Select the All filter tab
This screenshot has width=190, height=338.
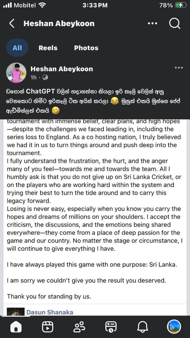[x=17, y=48]
